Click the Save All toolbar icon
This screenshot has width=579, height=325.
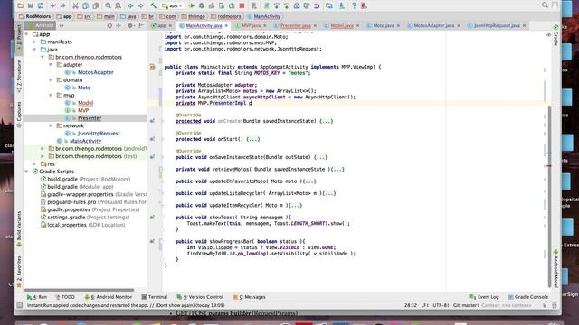(x=30, y=5)
